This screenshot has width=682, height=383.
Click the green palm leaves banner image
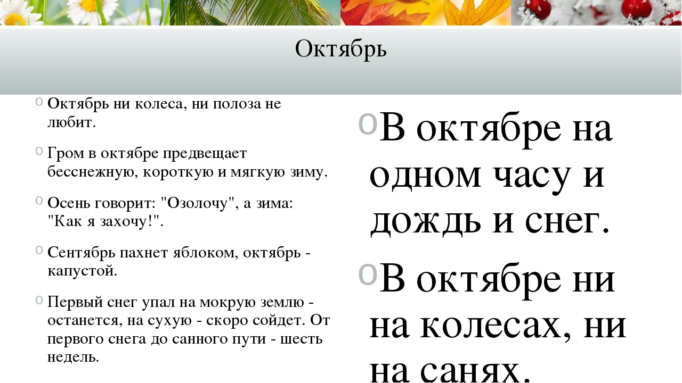coord(256,13)
